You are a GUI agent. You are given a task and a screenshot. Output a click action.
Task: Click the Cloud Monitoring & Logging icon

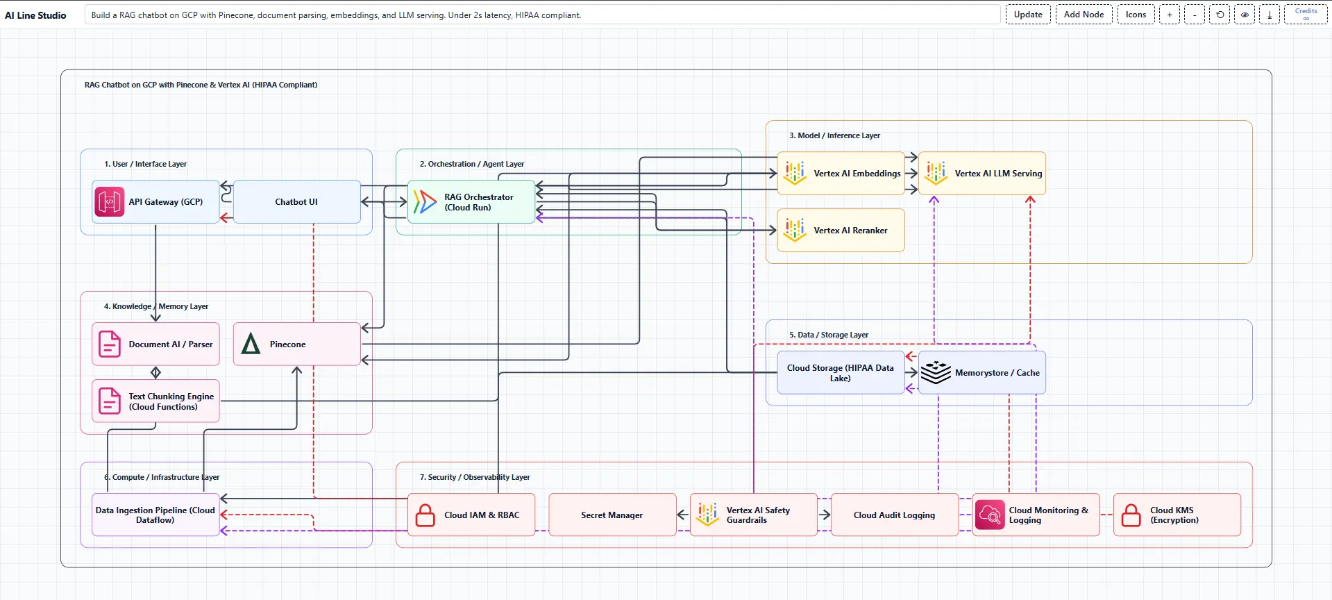click(990, 515)
